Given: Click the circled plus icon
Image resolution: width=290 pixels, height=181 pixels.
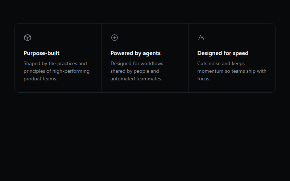Looking at the screenshot, I should pos(115,38).
